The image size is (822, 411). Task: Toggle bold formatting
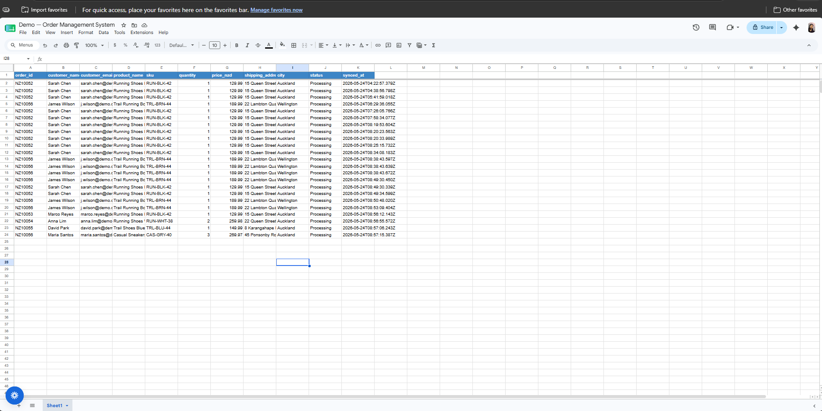tap(237, 45)
